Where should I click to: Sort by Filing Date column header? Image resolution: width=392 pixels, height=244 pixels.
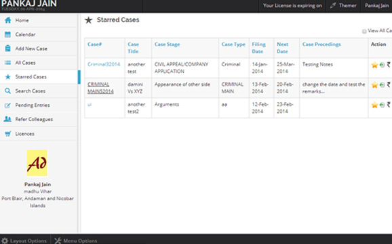tap(259, 47)
